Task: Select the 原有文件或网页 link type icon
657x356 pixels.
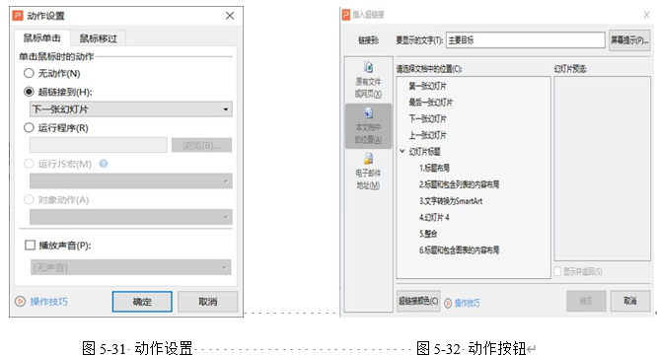Action: tap(368, 67)
